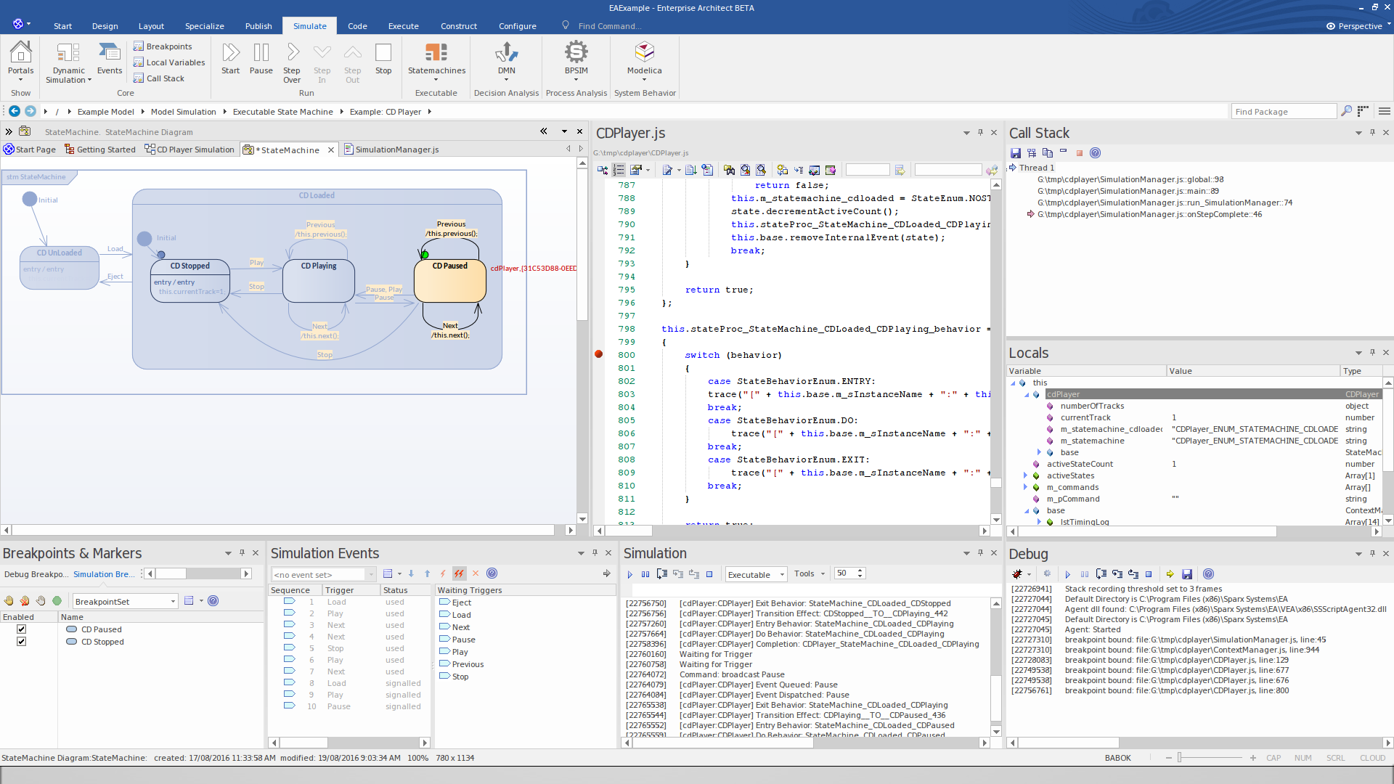Open the Executable dropdown in Simulation panel
Screen dimensions: 1394x784
[782, 574]
